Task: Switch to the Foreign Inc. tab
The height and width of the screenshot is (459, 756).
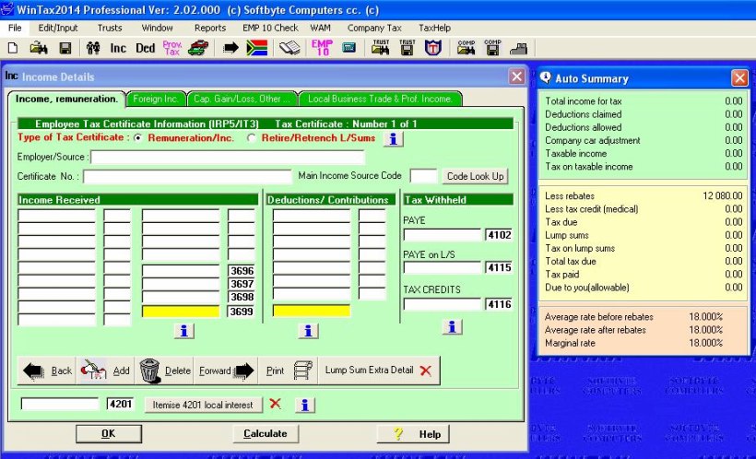Action: point(156,99)
